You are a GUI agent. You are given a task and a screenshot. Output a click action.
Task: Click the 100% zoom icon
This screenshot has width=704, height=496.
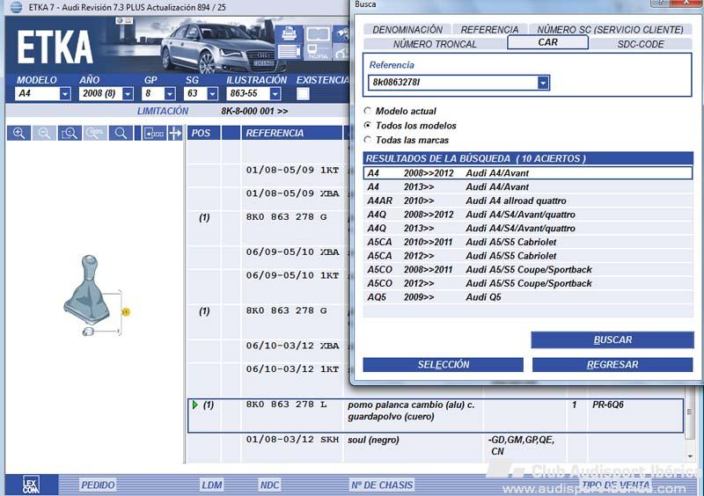[x=95, y=133]
